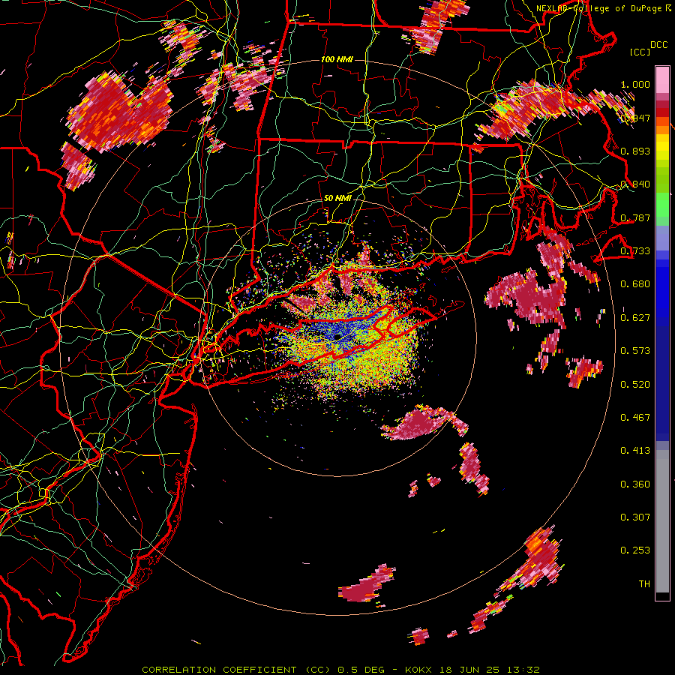Screen dimensions: 675x675
Task: Click the DCC [CC] legend title
Action: coord(648,48)
